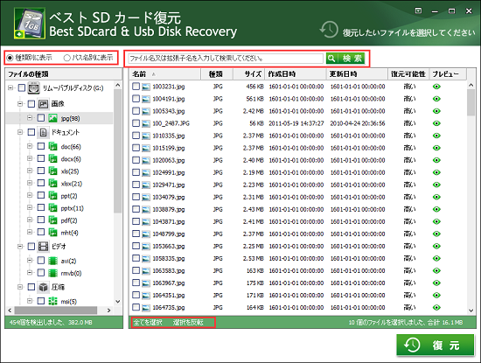
Task: Collapse the ドキュメント tree node
Action: [20, 132]
